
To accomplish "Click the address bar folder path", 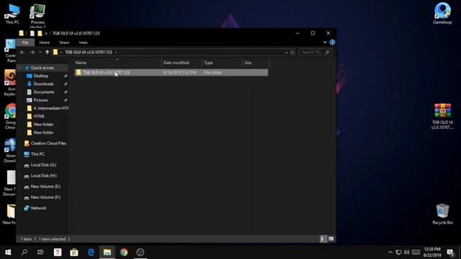I will point(89,53).
